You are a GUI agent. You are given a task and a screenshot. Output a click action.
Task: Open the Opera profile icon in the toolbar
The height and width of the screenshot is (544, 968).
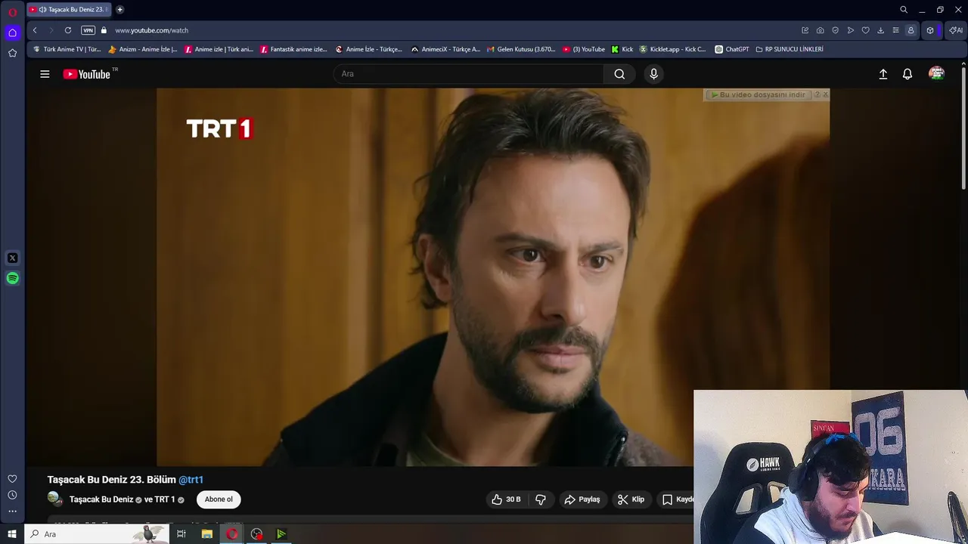click(x=911, y=30)
